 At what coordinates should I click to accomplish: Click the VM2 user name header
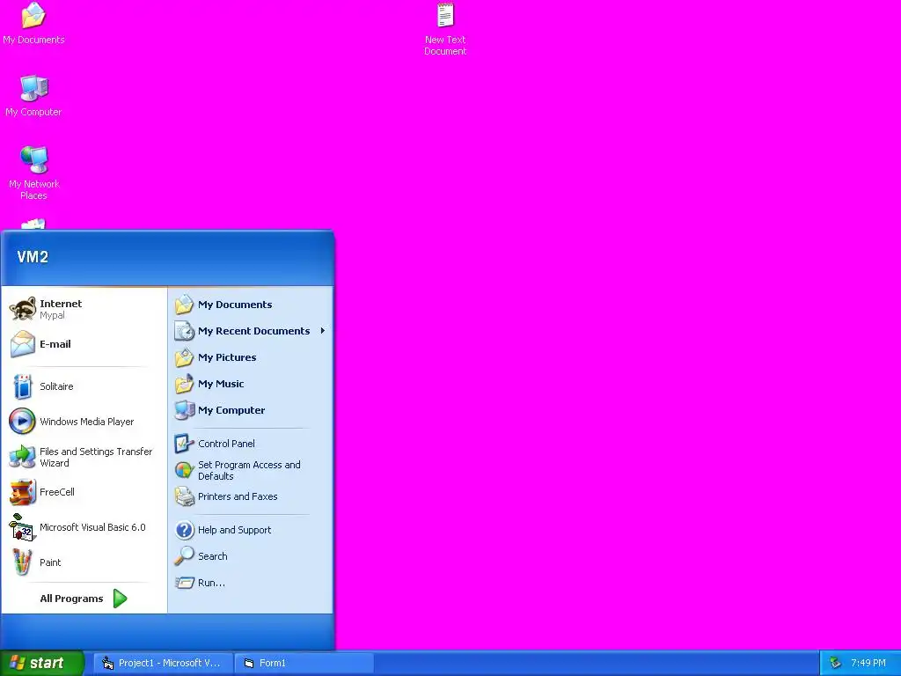33,257
